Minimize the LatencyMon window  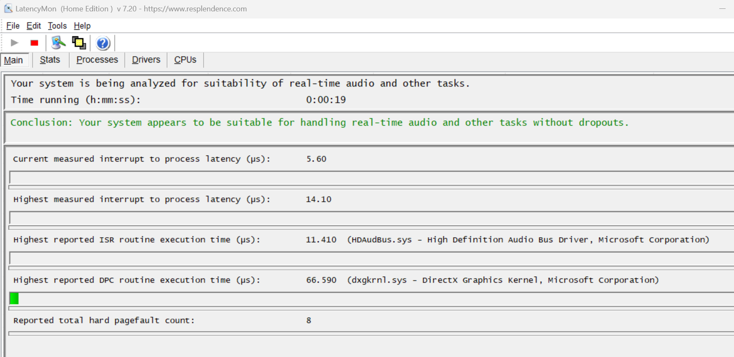pyautogui.click(x=723, y=8)
